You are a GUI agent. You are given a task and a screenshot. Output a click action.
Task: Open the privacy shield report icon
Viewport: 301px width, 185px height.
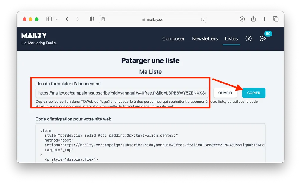coord(92,19)
